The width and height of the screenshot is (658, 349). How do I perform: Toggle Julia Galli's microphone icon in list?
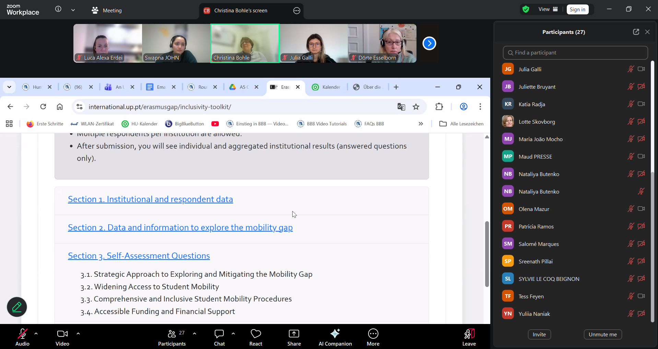point(631,69)
